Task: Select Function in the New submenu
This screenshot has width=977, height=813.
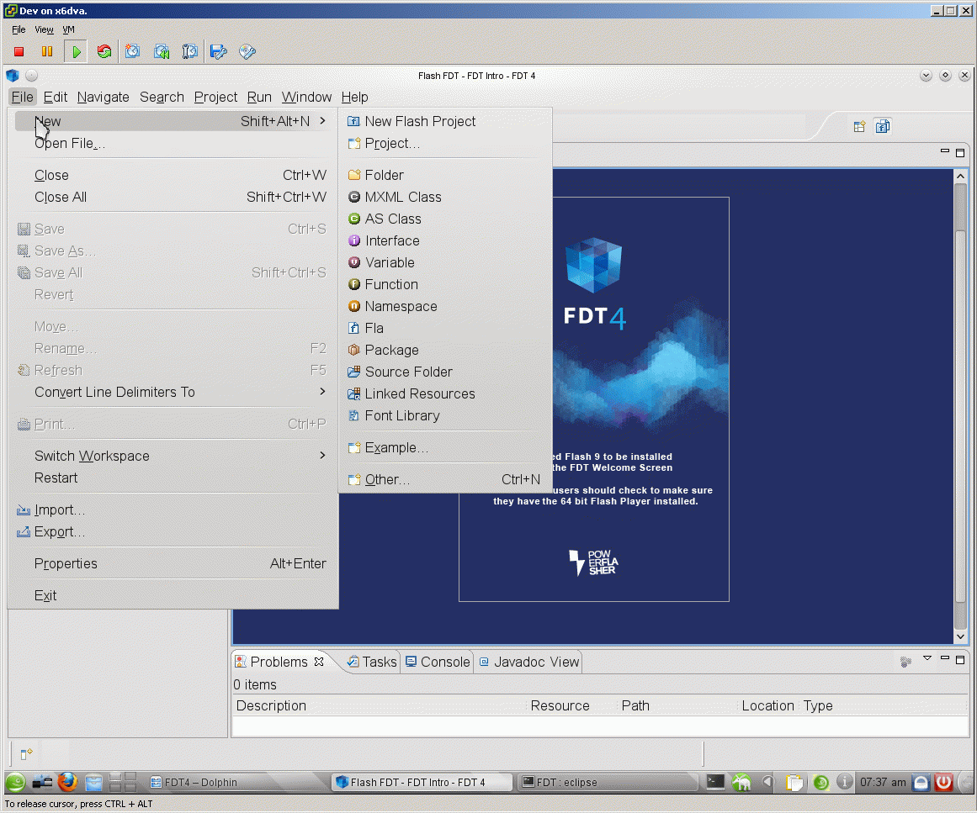Action: [x=445, y=284]
